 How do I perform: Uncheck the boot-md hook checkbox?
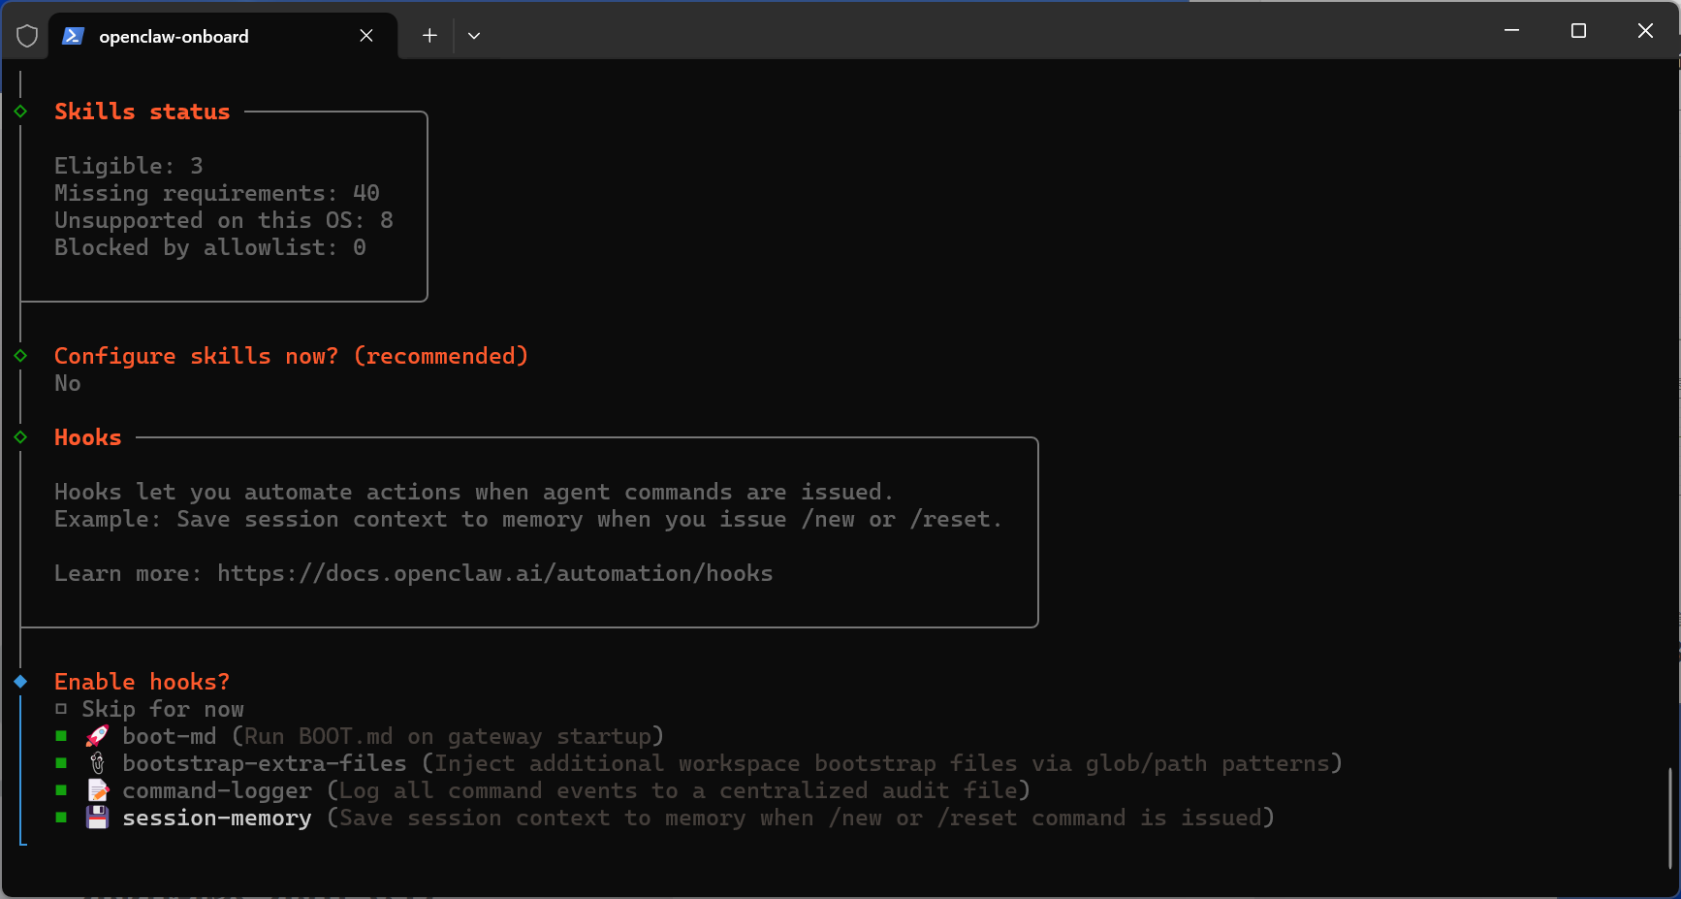pyautogui.click(x=61, y=736)
